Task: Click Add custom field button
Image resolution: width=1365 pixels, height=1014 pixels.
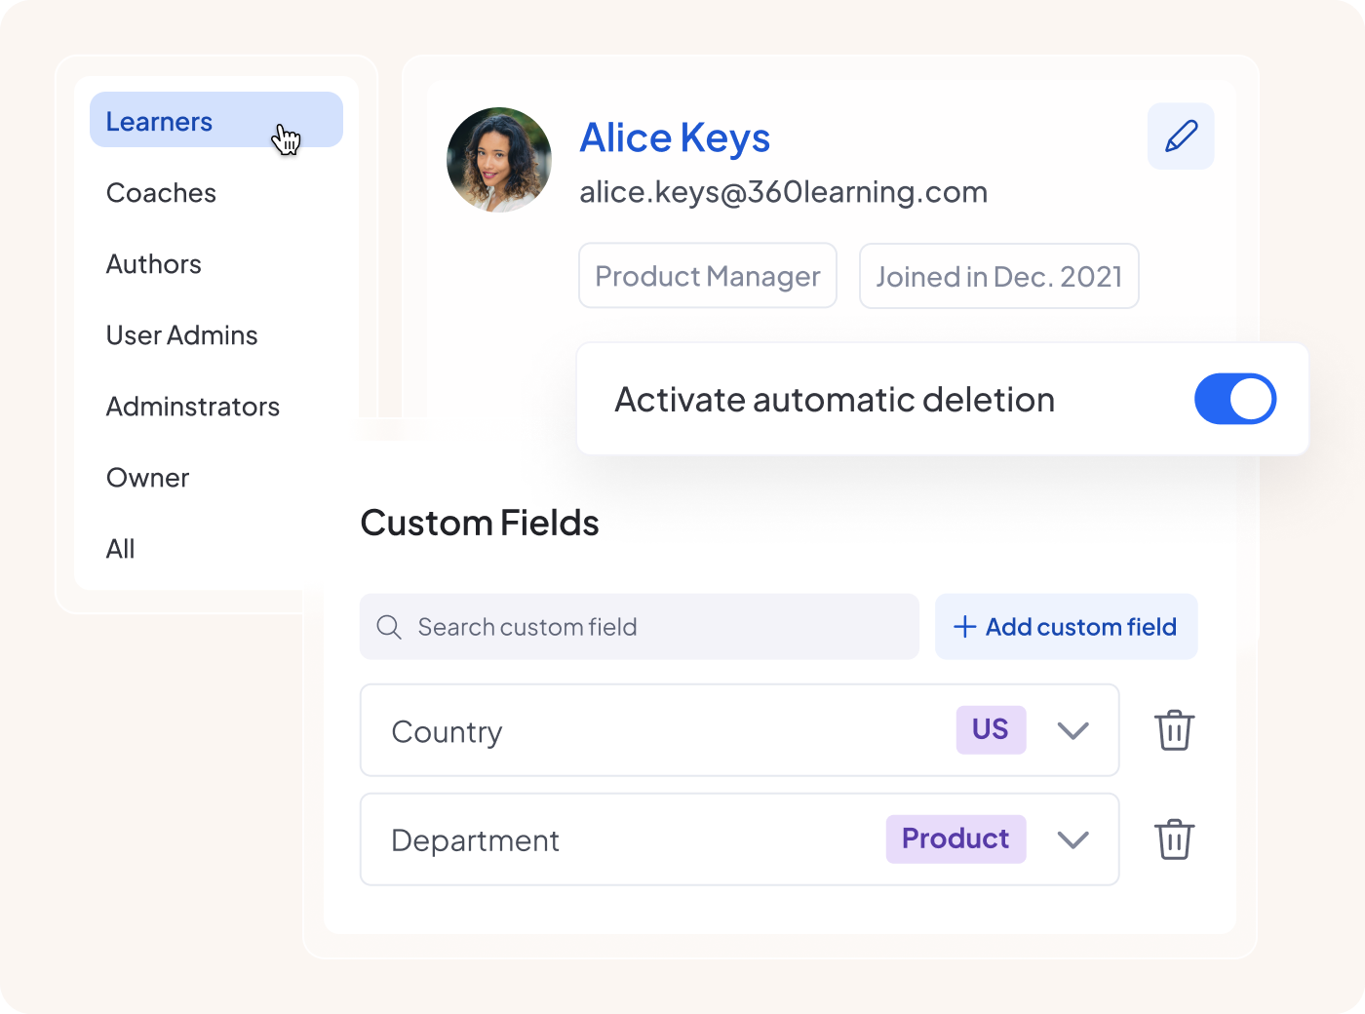Action: coord(1066,627)
